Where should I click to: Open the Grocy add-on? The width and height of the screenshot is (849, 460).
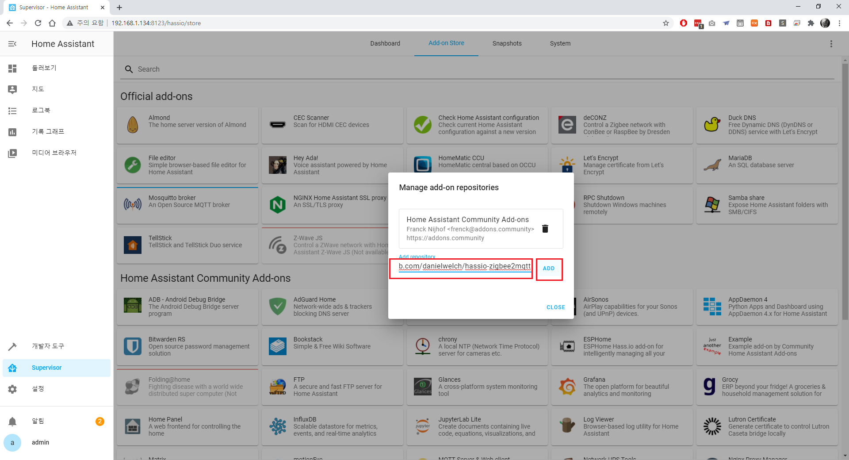(x=767, y=387)
